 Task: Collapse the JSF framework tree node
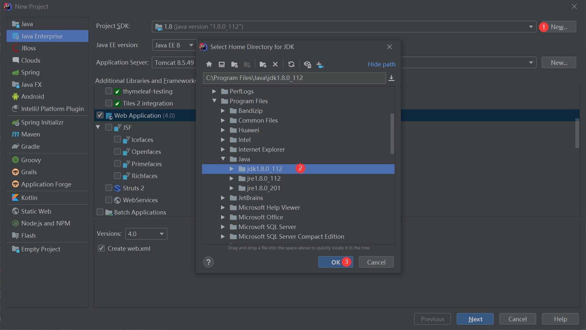[x=98, y=127]
